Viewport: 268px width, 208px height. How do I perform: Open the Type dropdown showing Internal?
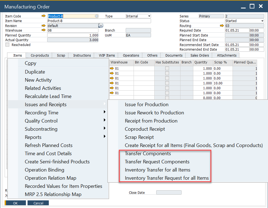coord(149,16)
